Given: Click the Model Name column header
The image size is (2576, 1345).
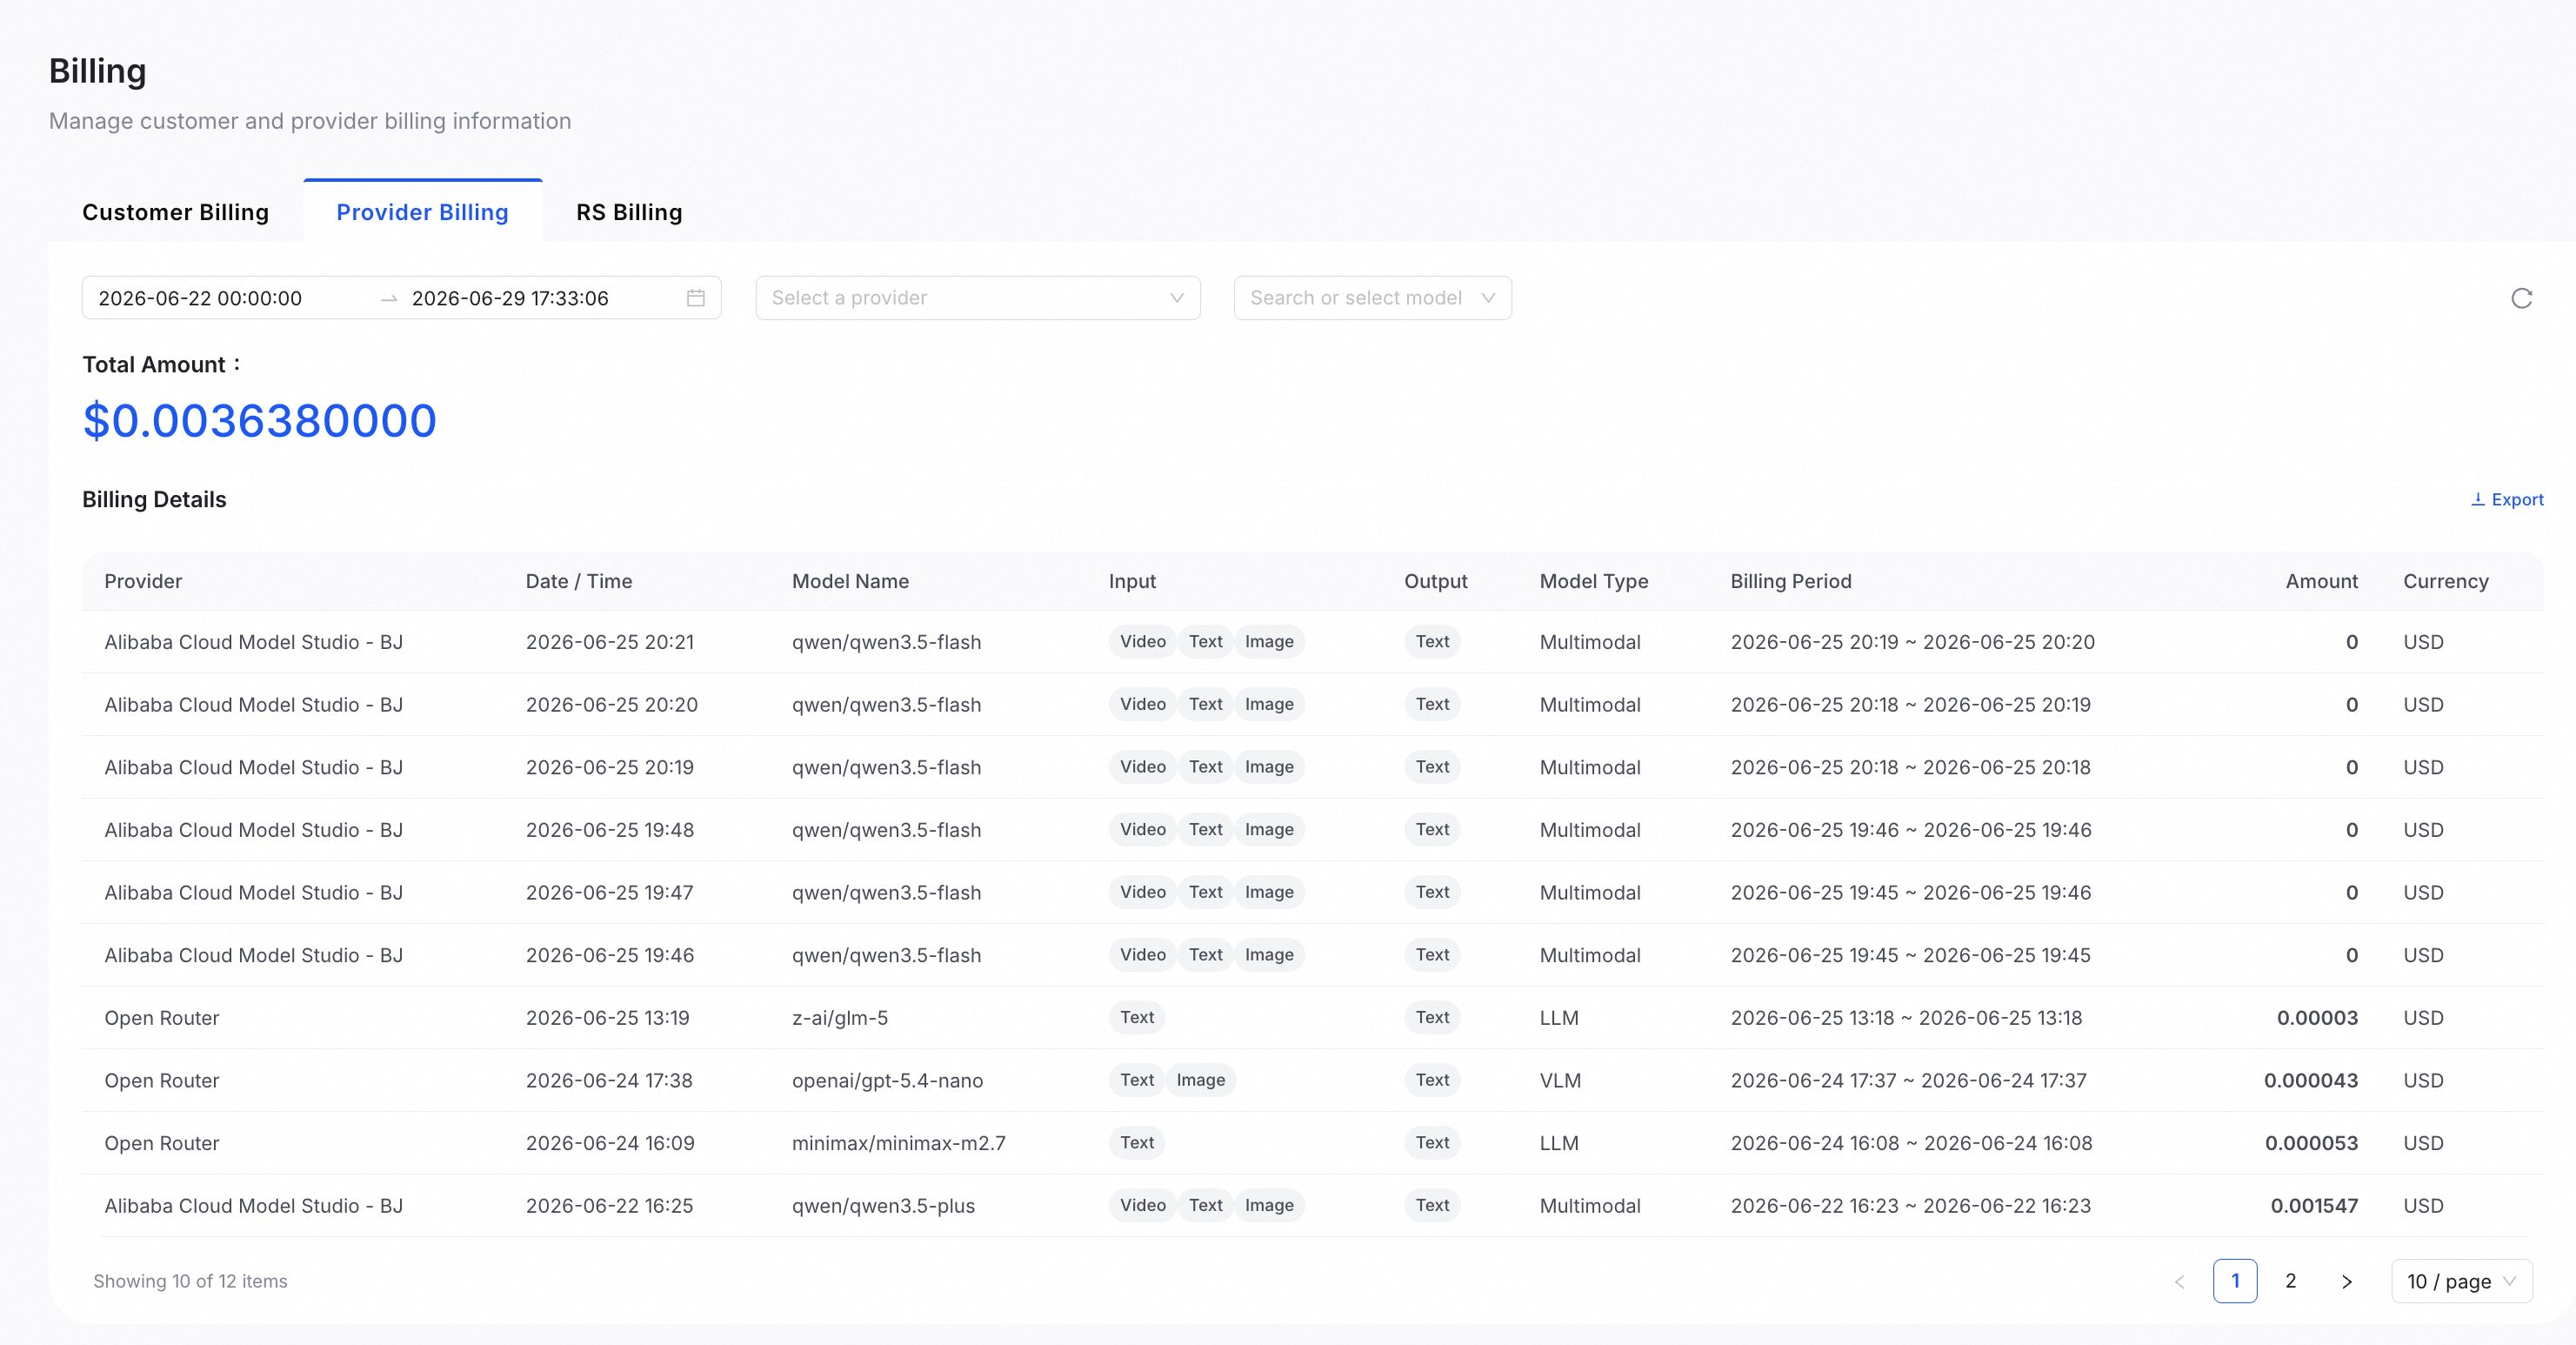Looking at the screenshot, I should [850, 581].
